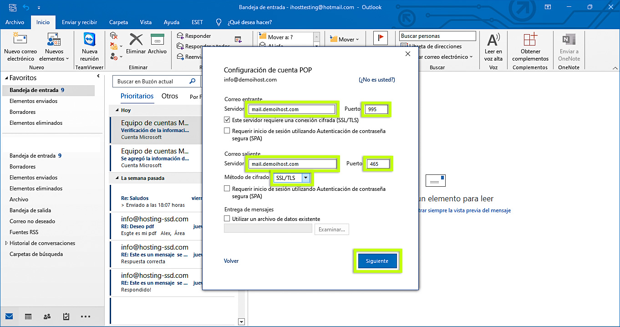This screenshot has height=327, width=620.
Task: Start a TeamViewer Nueva reunión
Action: coord(89,47)
